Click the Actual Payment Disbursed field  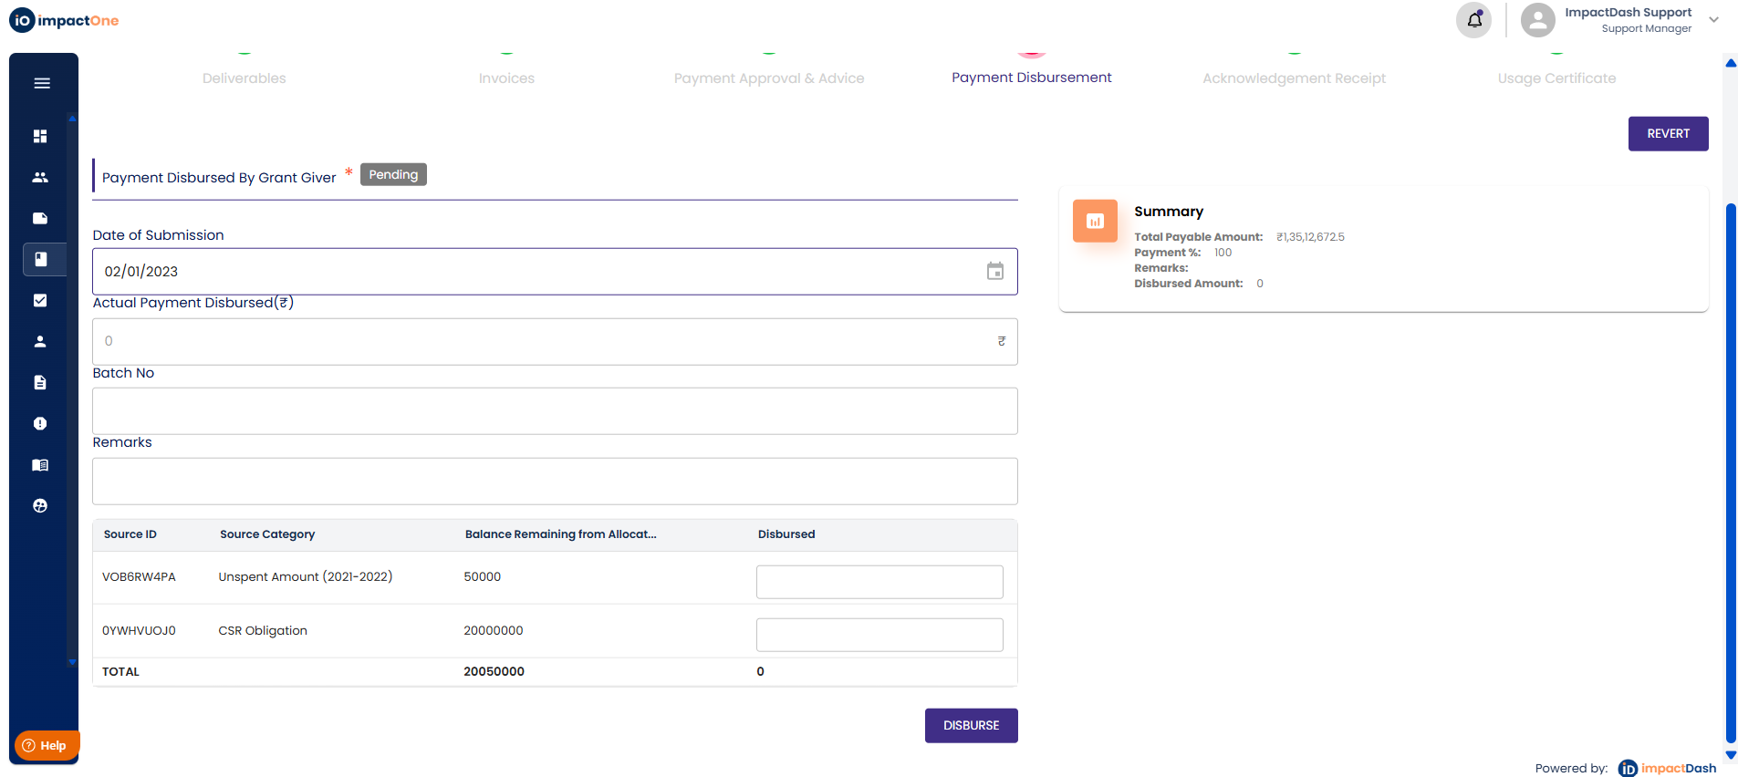point(547,341)
